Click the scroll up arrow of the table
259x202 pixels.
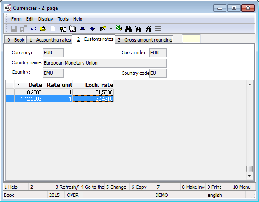[x=250, y=84]
